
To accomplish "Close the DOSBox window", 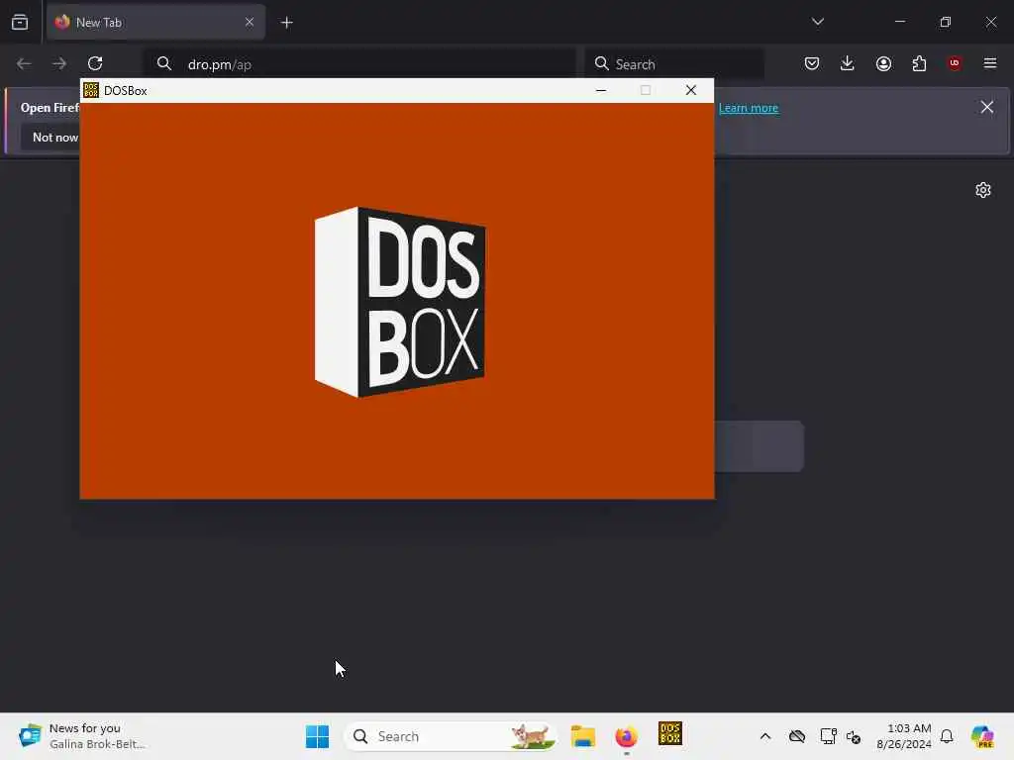I will click(x=690, y=90).
